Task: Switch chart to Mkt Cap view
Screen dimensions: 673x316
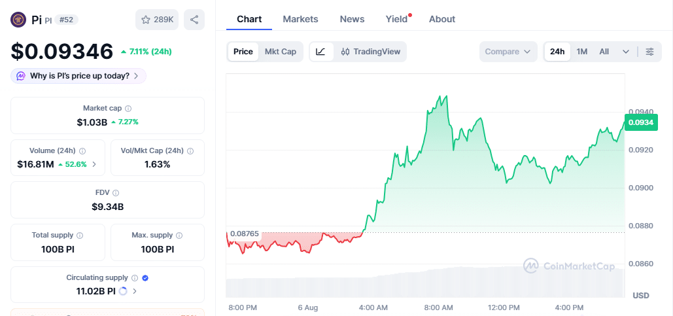Action: coord(281,52)
